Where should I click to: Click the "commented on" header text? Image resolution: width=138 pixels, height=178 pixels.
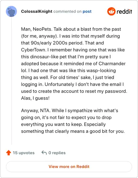[x=68, y=11]
